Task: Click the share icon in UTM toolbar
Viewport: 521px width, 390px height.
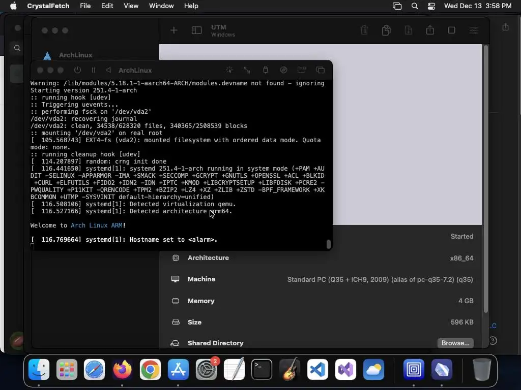Action: 430,30
